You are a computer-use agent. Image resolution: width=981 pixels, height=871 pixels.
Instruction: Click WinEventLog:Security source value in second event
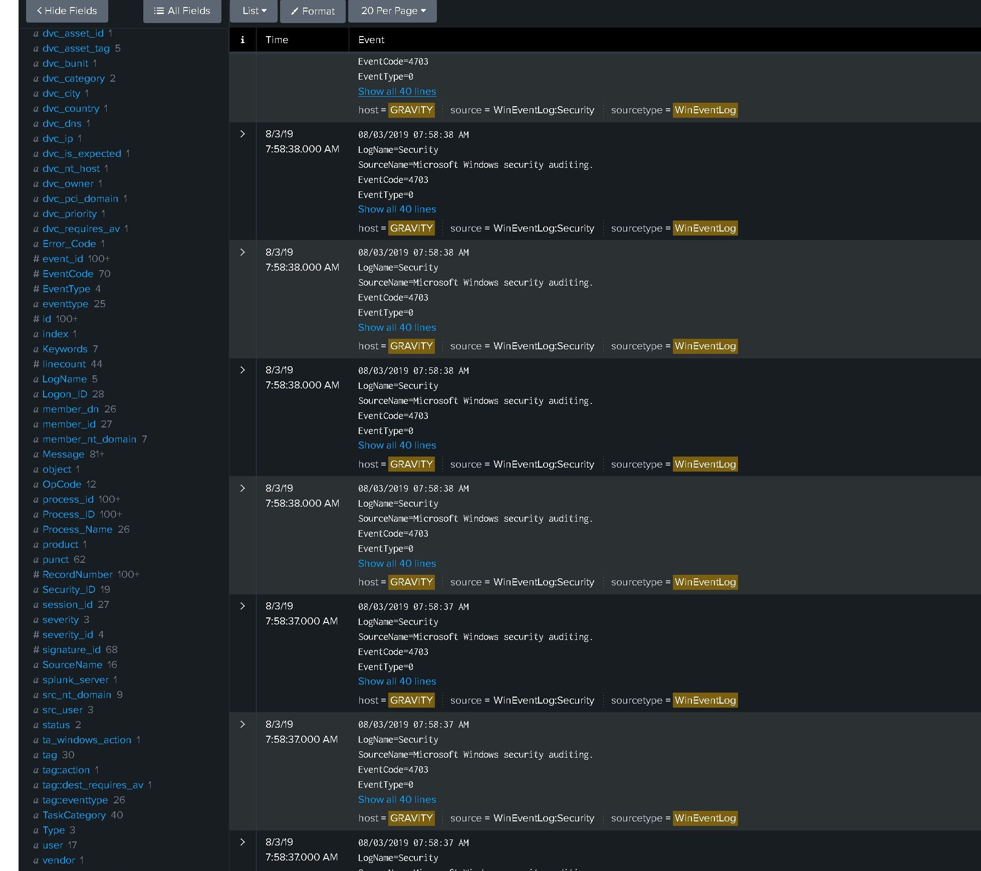click(543, 229)
